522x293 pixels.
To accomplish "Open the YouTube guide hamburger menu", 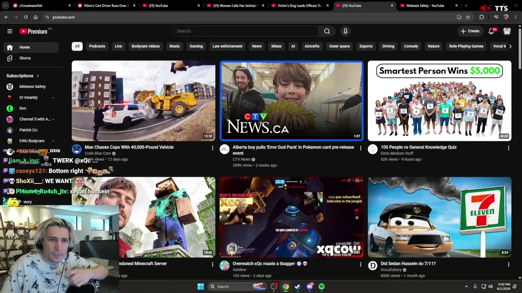I will 10,31.
